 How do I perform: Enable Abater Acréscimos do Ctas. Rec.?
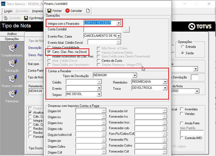point(49,56)
